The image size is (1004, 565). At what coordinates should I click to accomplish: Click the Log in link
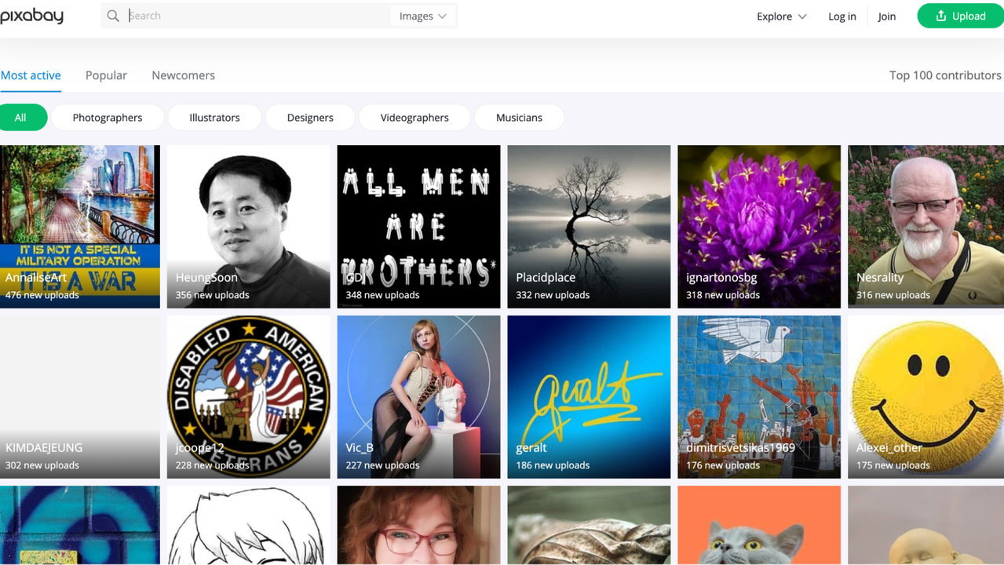pos(842,16)
